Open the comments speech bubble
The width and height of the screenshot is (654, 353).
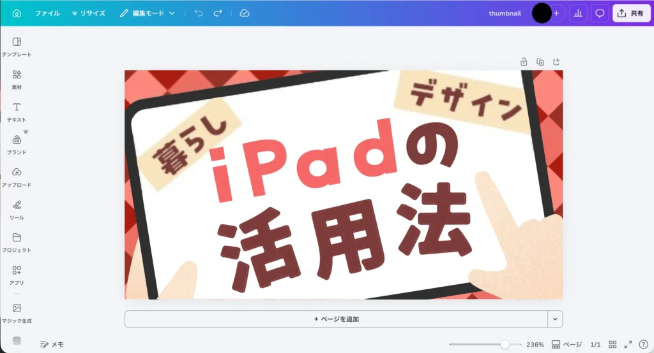(600, 13)
